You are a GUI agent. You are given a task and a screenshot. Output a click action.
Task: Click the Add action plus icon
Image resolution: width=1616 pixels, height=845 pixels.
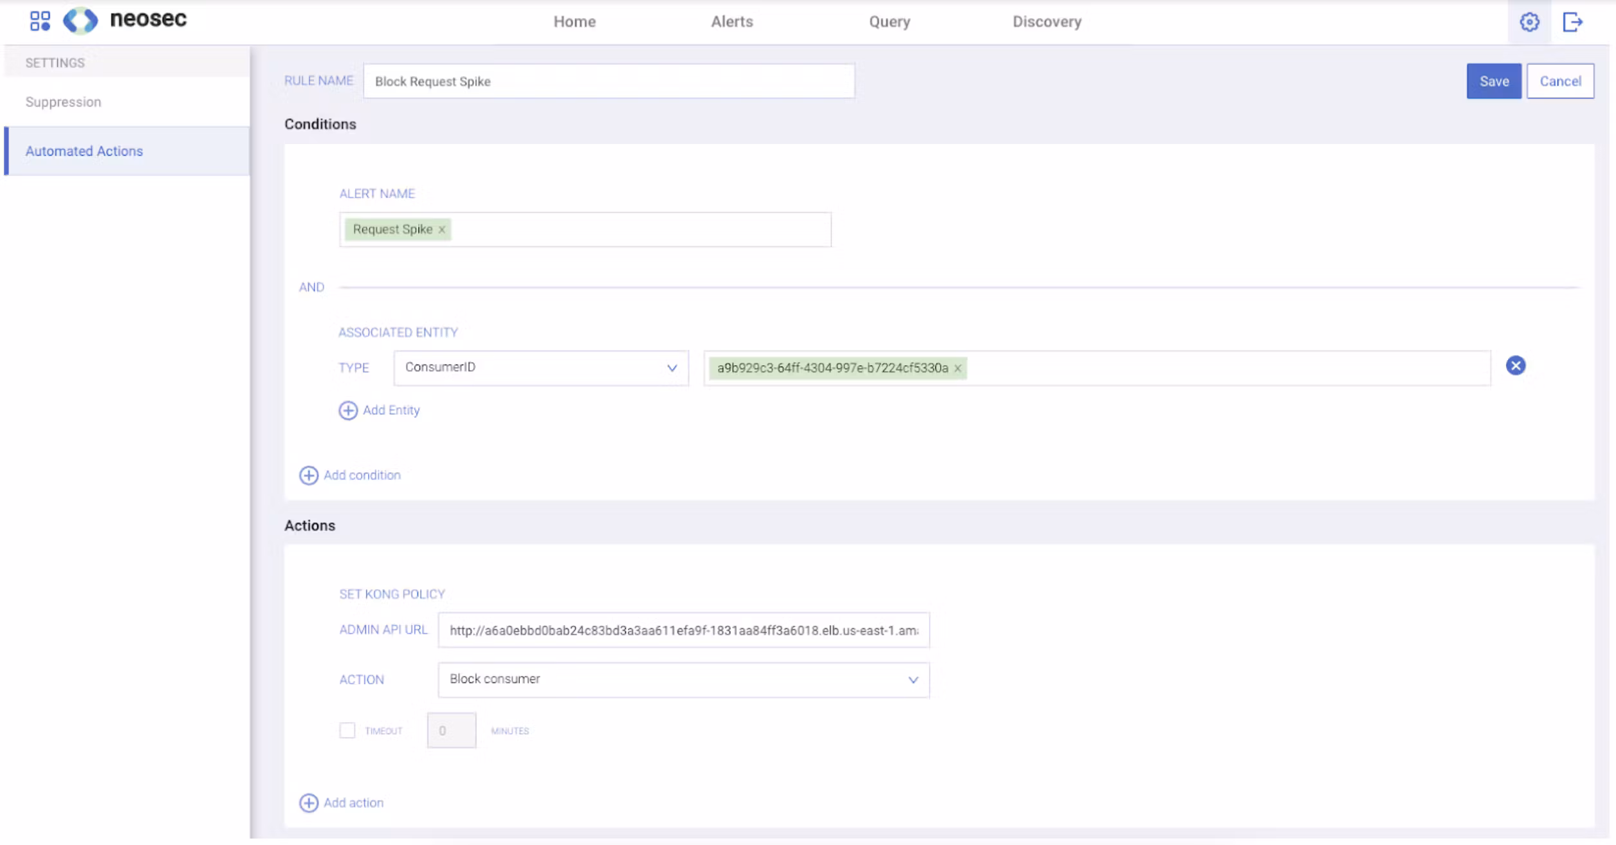[309, 803]
